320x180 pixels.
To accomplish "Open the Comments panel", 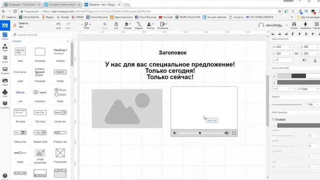I will 5,105.
